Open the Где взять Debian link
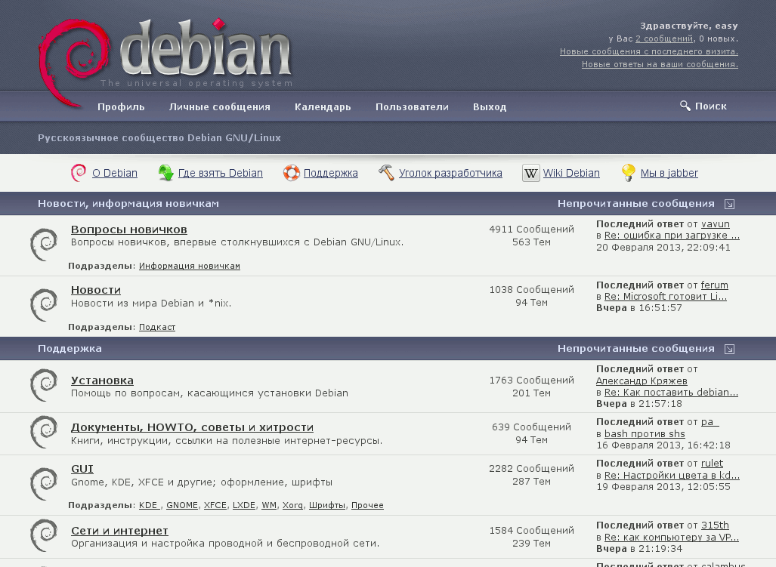This screenshot has height=567, width=776. click(220, 173)
